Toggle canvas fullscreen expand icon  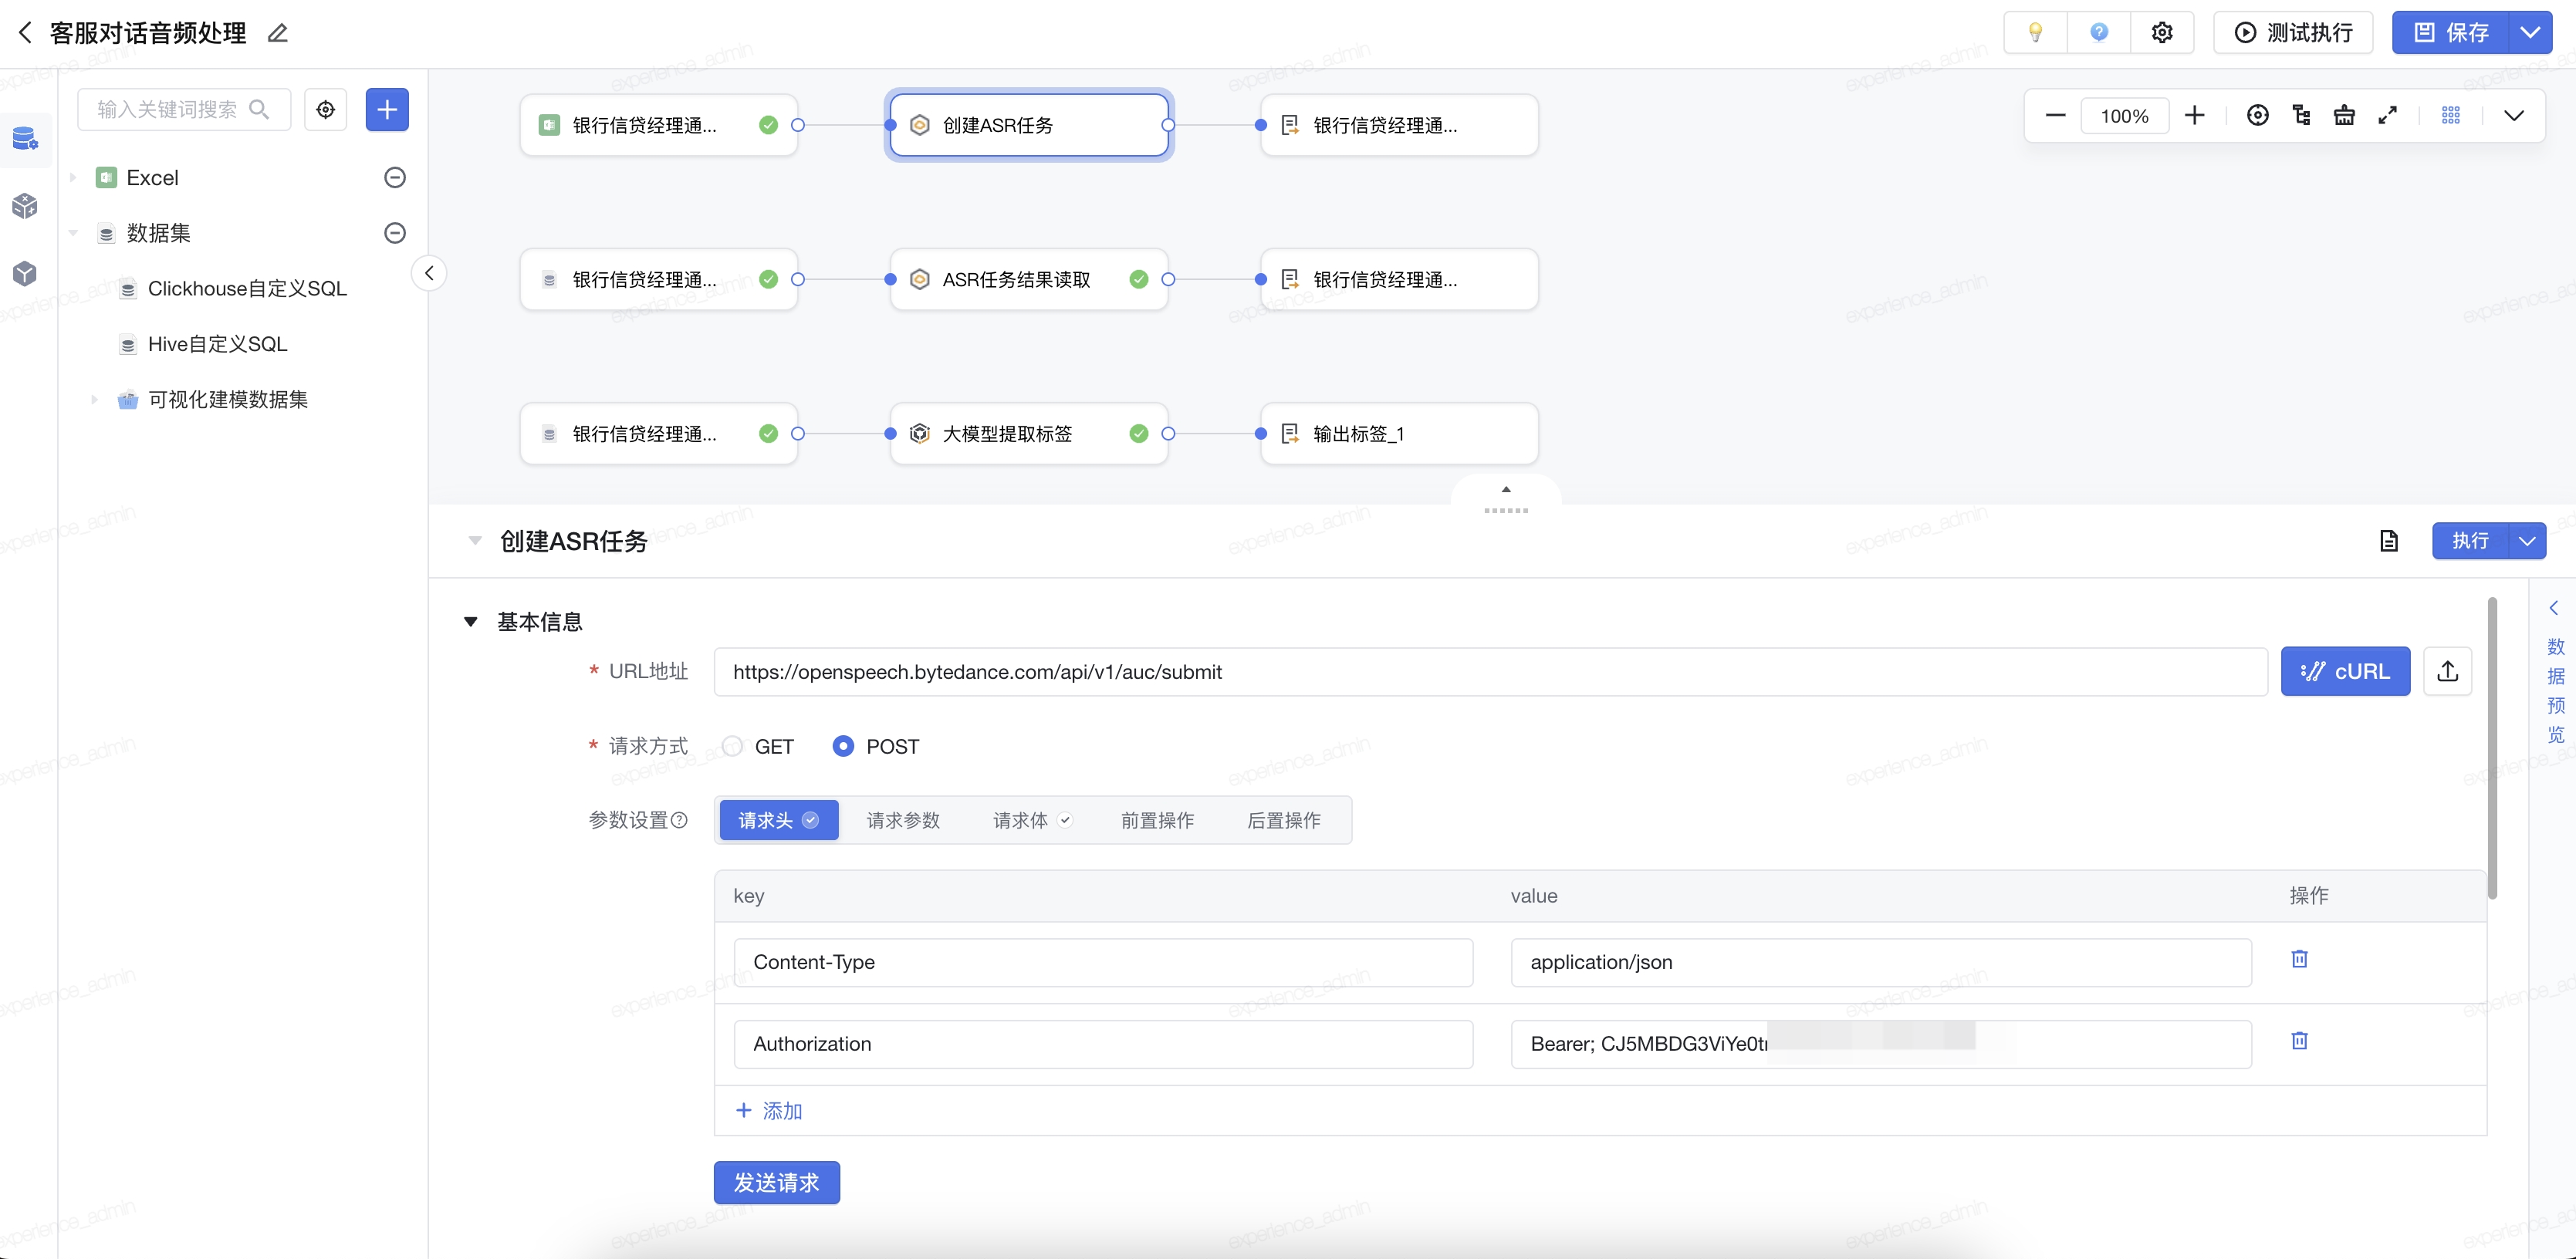coord(2388,115)
